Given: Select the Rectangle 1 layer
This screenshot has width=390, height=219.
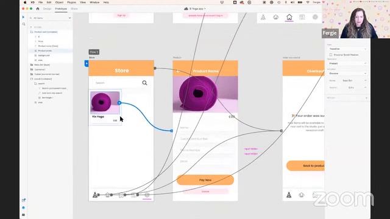Looking at the screenshot, I should pyautogui.click(x=48, y=98).
